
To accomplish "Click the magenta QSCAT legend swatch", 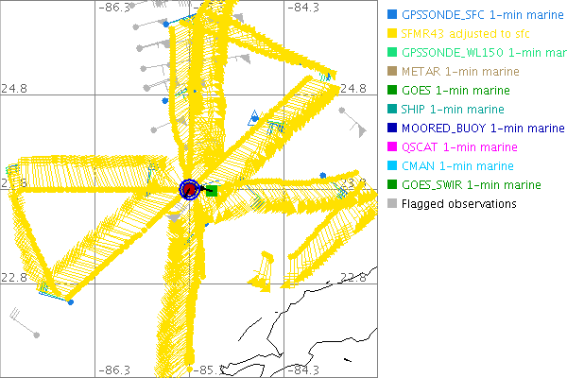I will [x=392, y=146].
